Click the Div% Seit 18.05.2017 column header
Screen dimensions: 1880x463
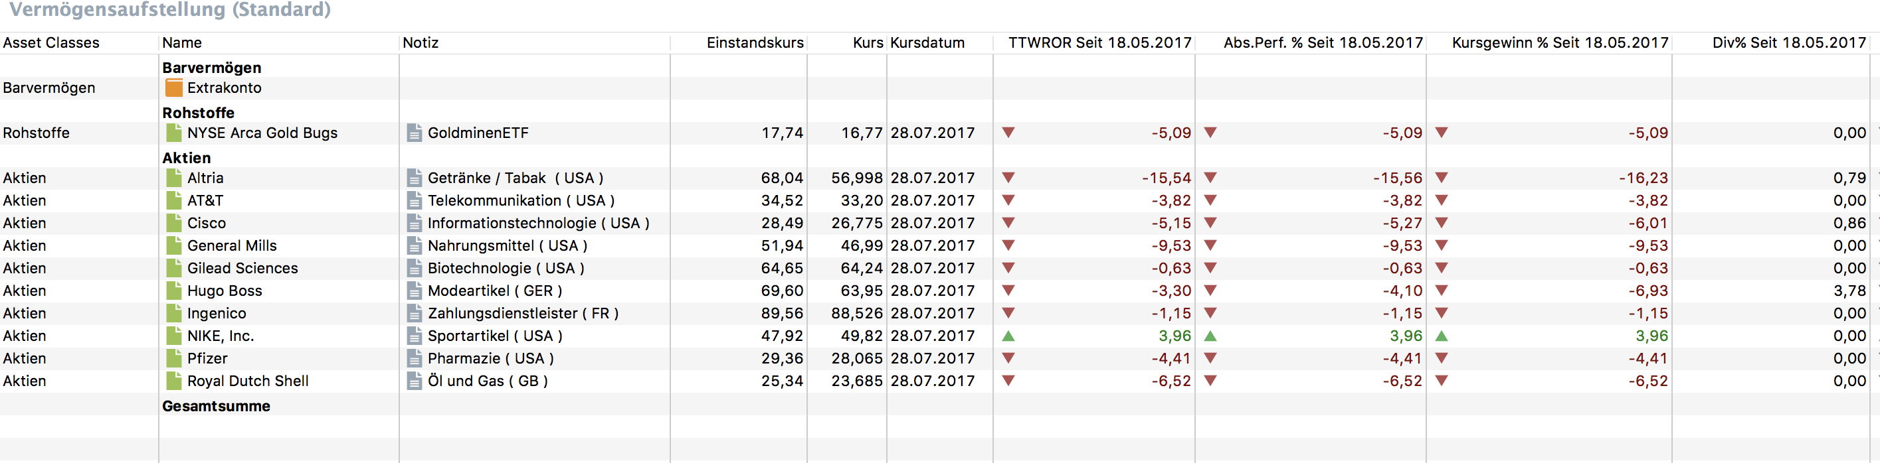click(1788, 43)
